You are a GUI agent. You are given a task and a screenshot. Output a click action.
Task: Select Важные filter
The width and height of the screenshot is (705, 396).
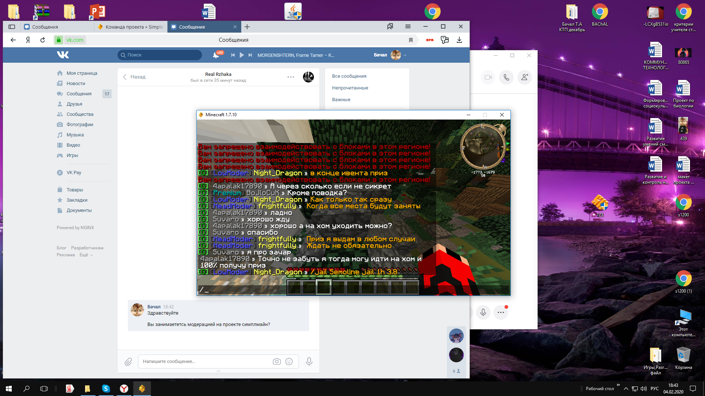click(x=341, y=100)
